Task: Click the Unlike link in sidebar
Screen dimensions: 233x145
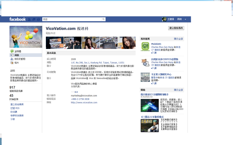Action: (x=14, y=112)
